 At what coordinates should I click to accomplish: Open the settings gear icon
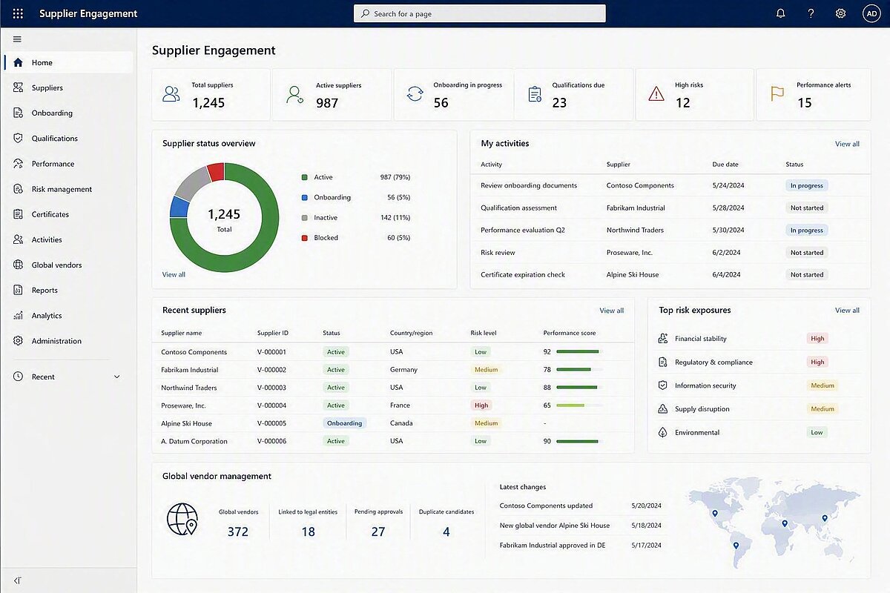(840, 13)
